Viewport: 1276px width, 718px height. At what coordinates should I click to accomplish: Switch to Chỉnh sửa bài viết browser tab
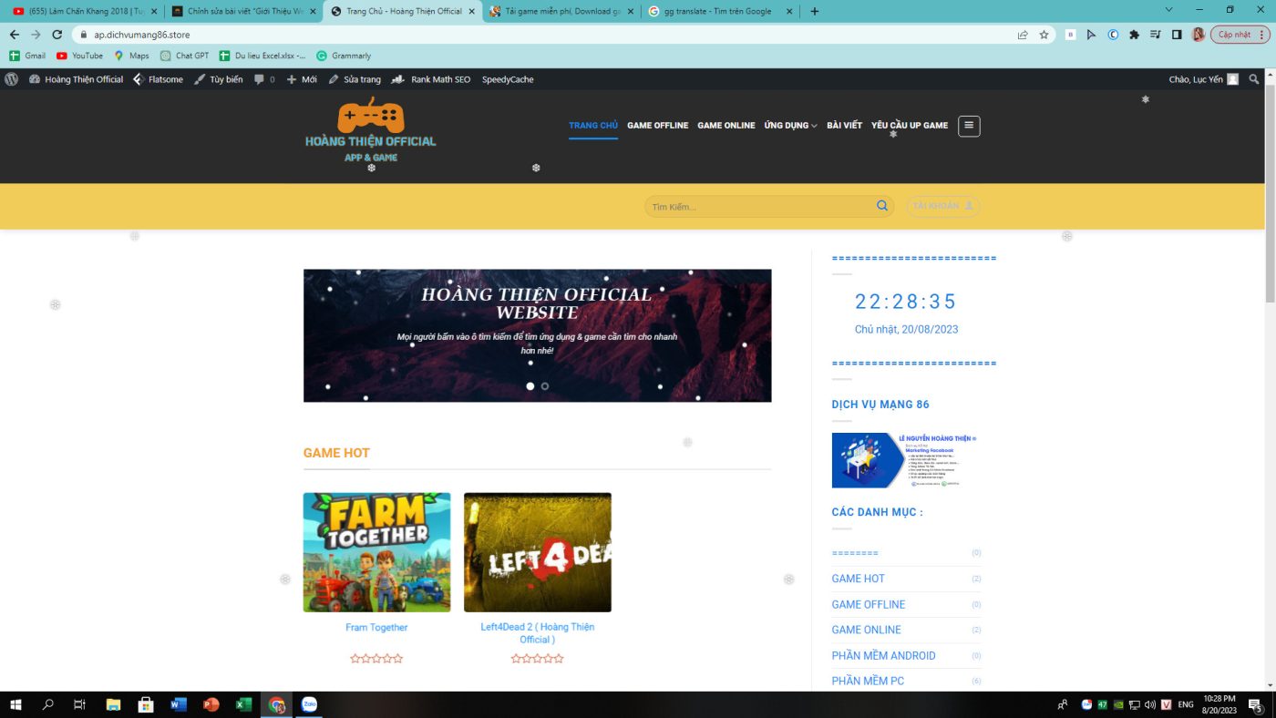pos(243,11)
